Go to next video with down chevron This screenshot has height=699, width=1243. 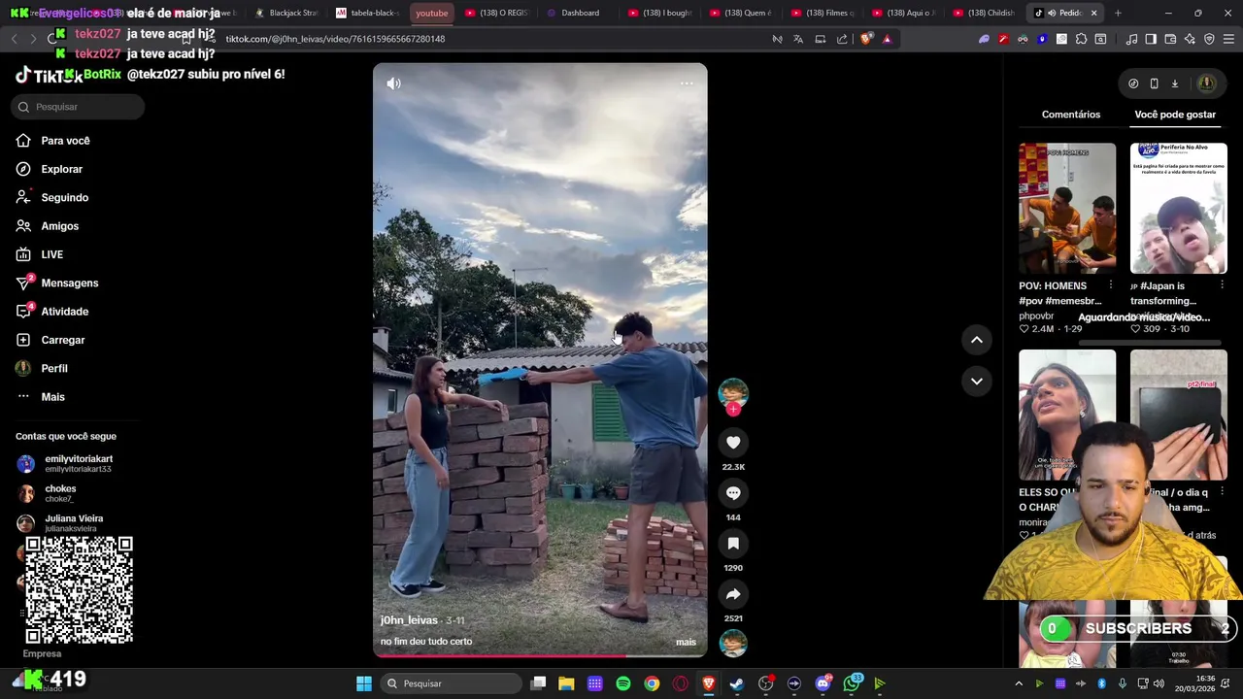point(976,381)
